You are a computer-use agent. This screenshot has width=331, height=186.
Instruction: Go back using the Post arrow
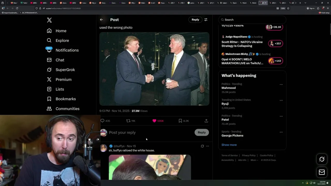(101, 20)
